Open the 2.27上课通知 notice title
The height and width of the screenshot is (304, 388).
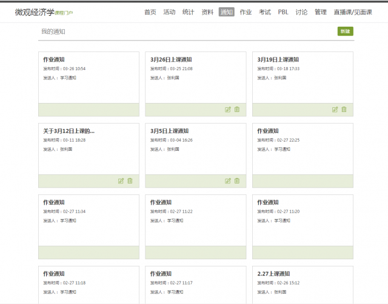click(273, 274)
